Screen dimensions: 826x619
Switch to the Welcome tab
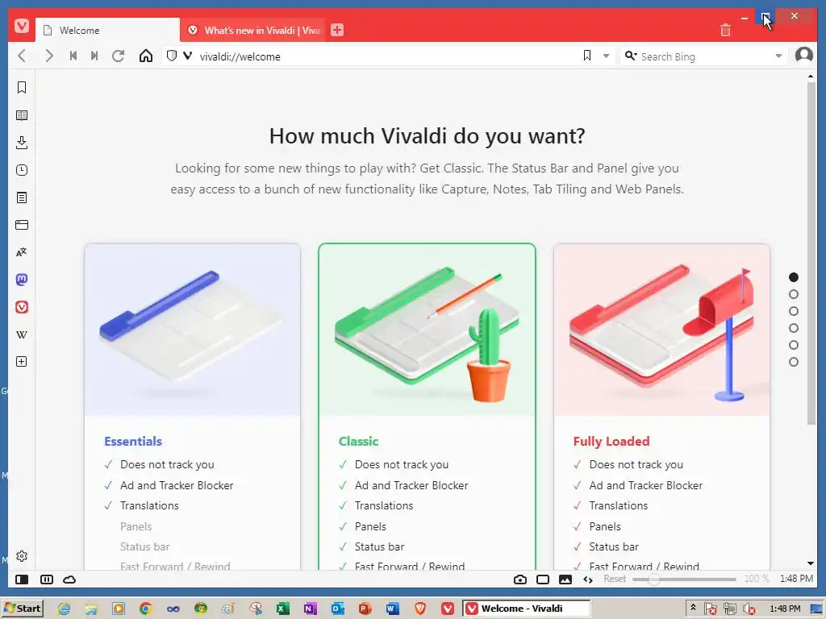coord(107,30)
